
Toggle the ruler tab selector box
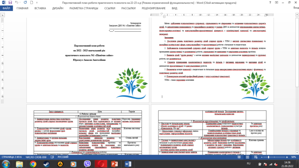(x=2, y=15)
